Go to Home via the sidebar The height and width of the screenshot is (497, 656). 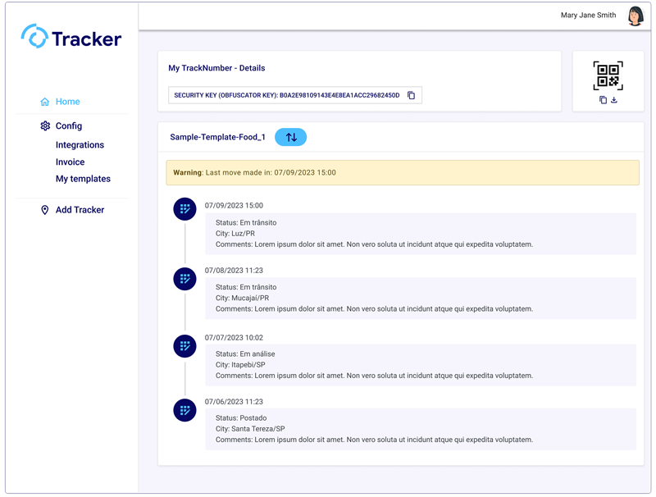pos(67,101)
